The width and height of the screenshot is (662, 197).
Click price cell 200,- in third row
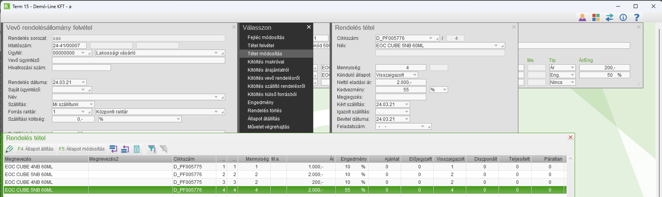tap(311, 182)
